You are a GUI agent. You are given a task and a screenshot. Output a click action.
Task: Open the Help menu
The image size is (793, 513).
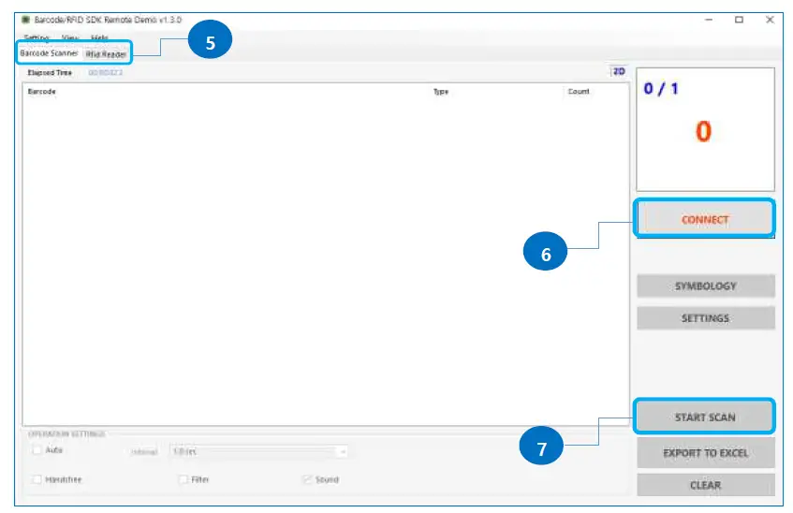(99, 37)
